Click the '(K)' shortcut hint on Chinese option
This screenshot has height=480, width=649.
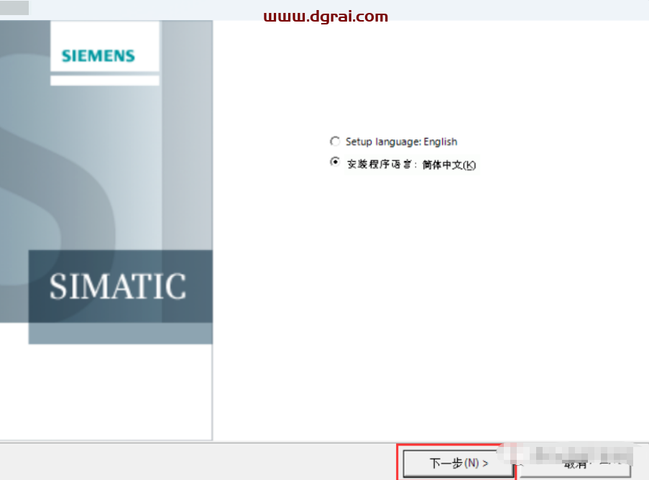click(x=469, y=165)
